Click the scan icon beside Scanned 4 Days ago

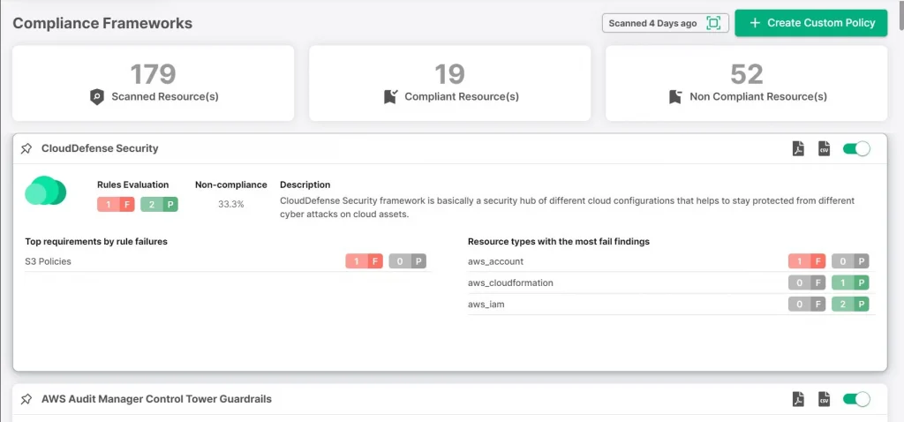point(713,23)
